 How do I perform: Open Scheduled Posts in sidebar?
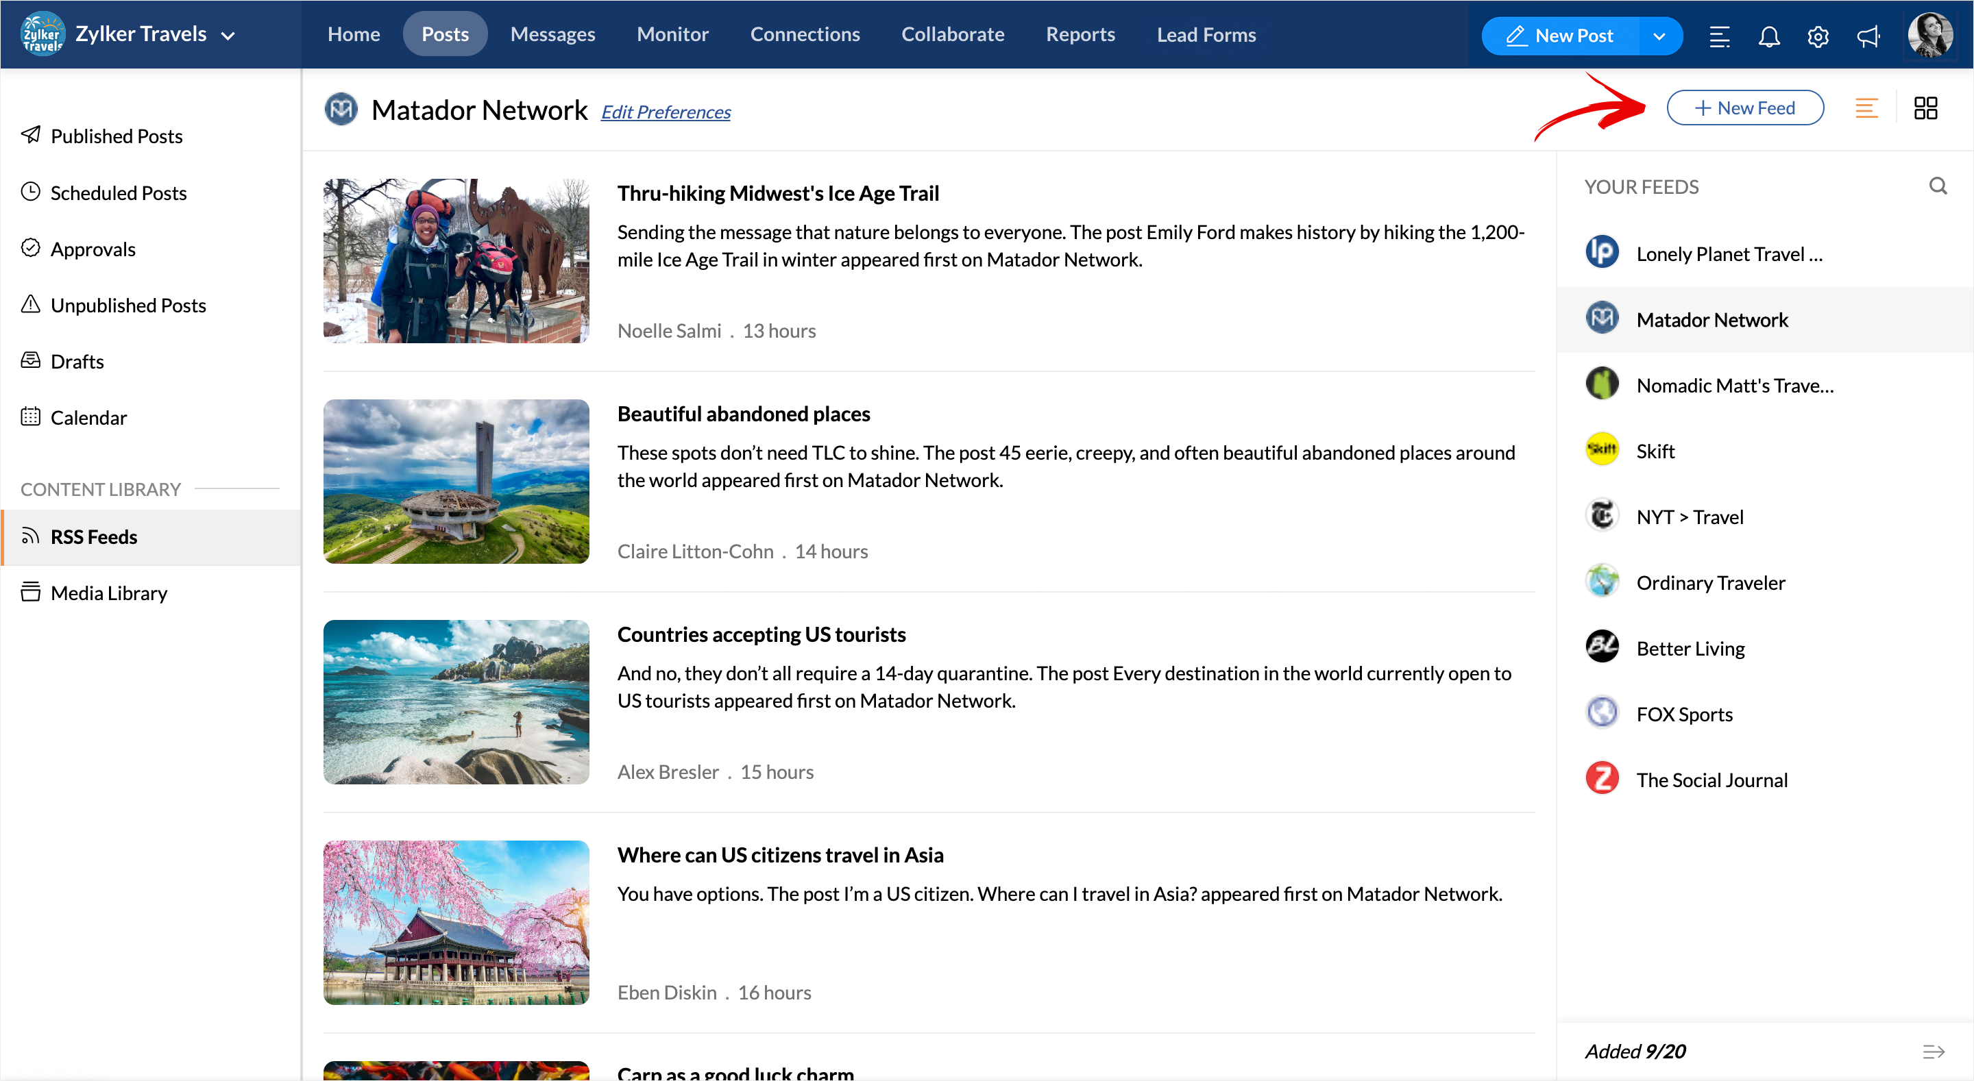(118, 192)
